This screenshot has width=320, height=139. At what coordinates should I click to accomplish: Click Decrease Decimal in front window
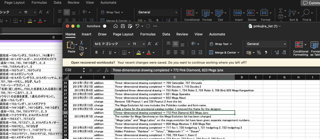284,52
